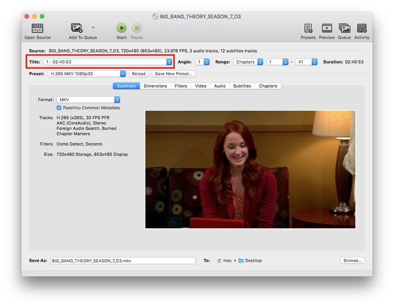Open the Format MKV dropdown

click(x=88, y=100)
